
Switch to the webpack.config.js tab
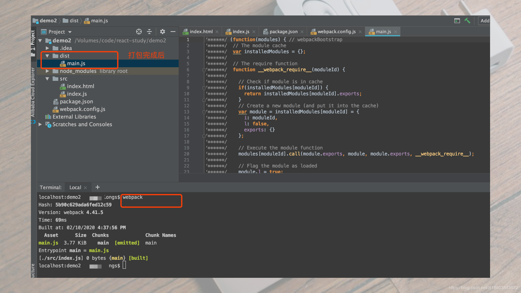[x=336, y=32]
